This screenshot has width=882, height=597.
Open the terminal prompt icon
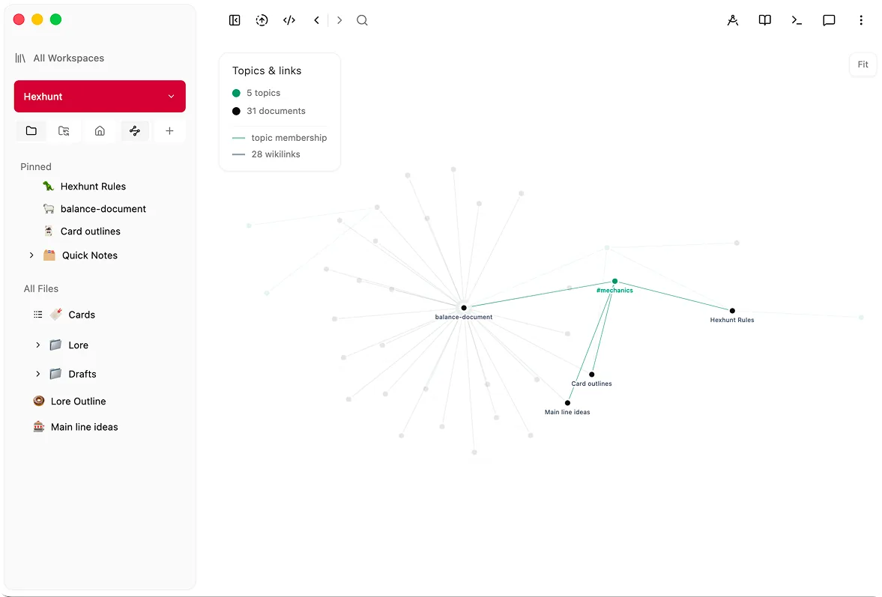(x=797, y=20)
